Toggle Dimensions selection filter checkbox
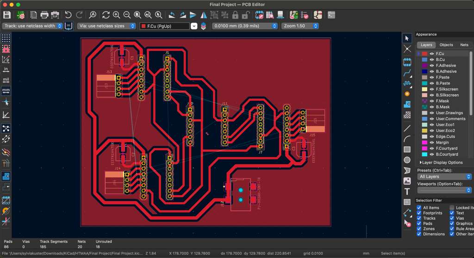 tap(418, 234)
